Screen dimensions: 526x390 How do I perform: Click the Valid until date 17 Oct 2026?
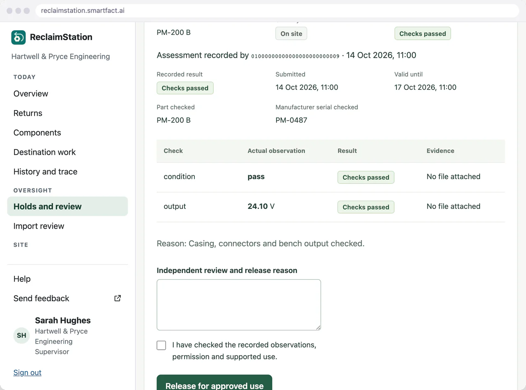[425, 87]
